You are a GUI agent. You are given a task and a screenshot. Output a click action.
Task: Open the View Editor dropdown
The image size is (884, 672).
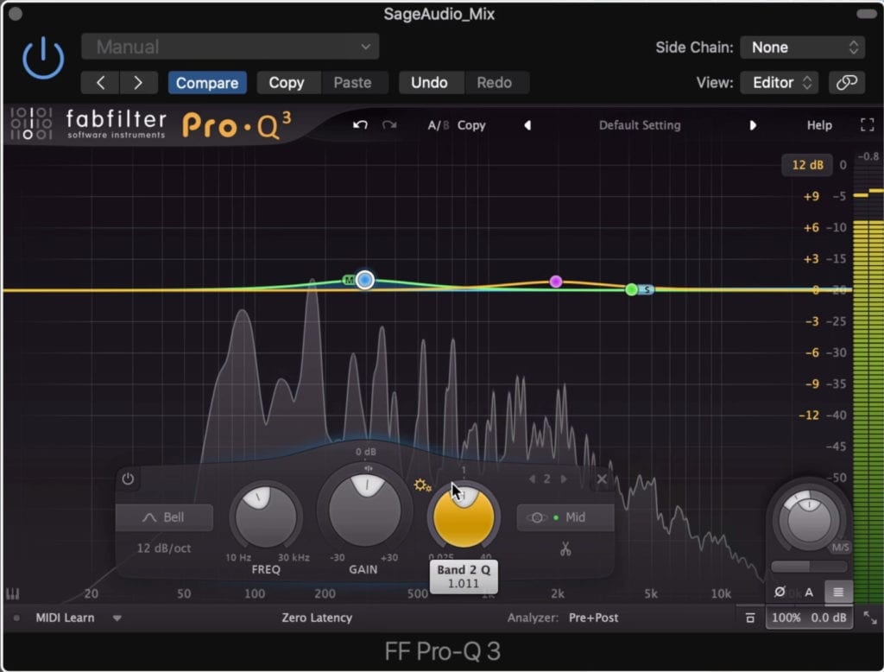pyautogui.click(x=779, y=83)
